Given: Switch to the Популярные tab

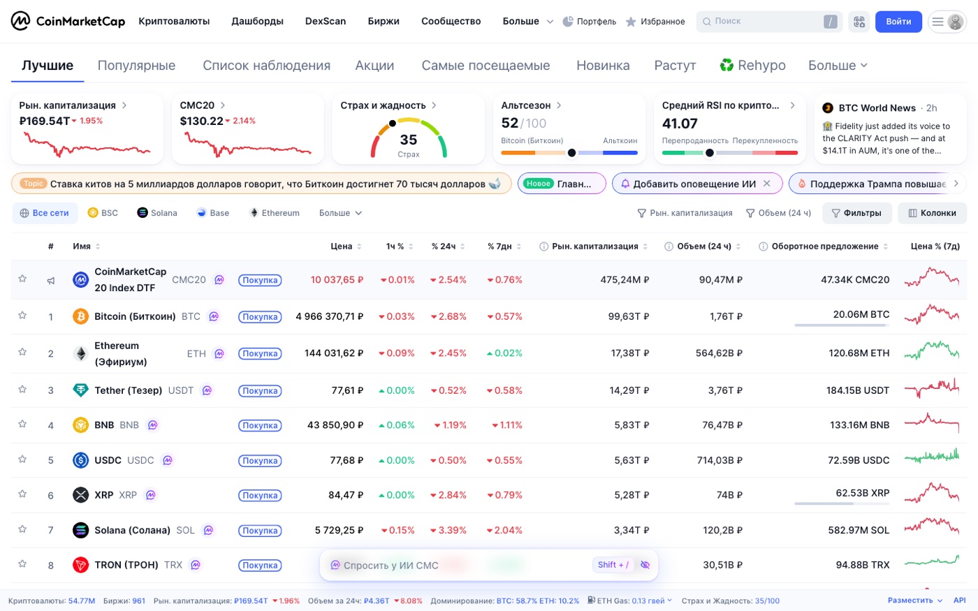Looking at the screenshot, I should 136,66.
